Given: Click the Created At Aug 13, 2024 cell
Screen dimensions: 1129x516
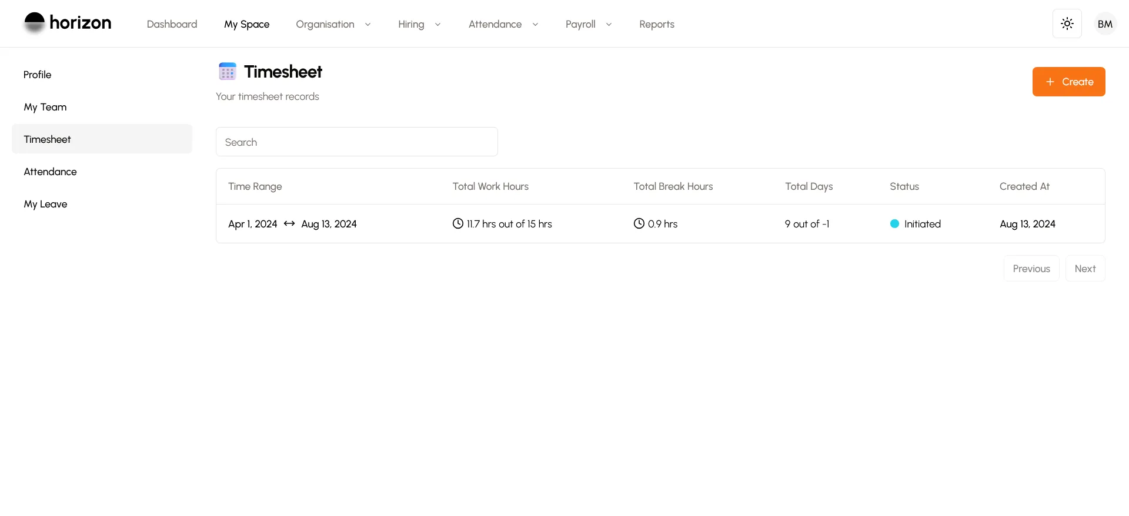Looking at the screenshot, I should tap(1027, 224).
